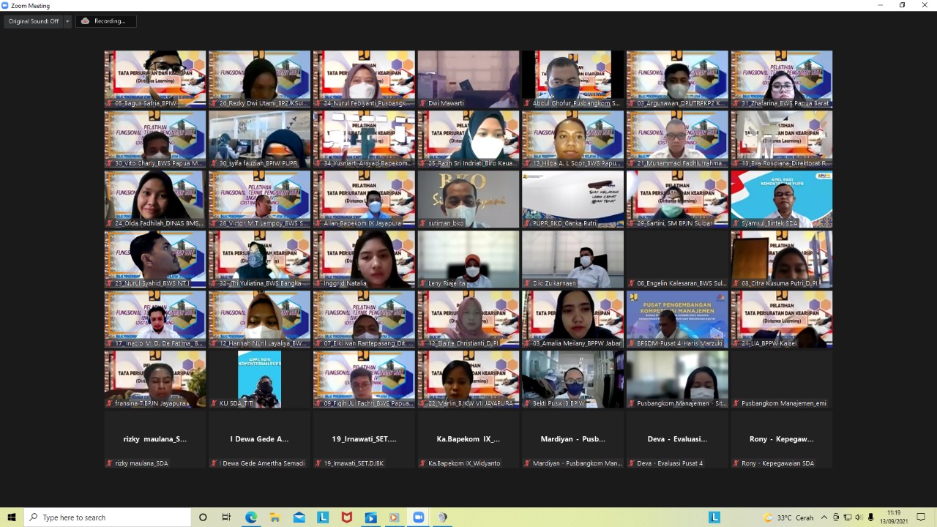Select the Mardiyan - Pusbangkom participant tile
The image size is (937, 527).
572,439
